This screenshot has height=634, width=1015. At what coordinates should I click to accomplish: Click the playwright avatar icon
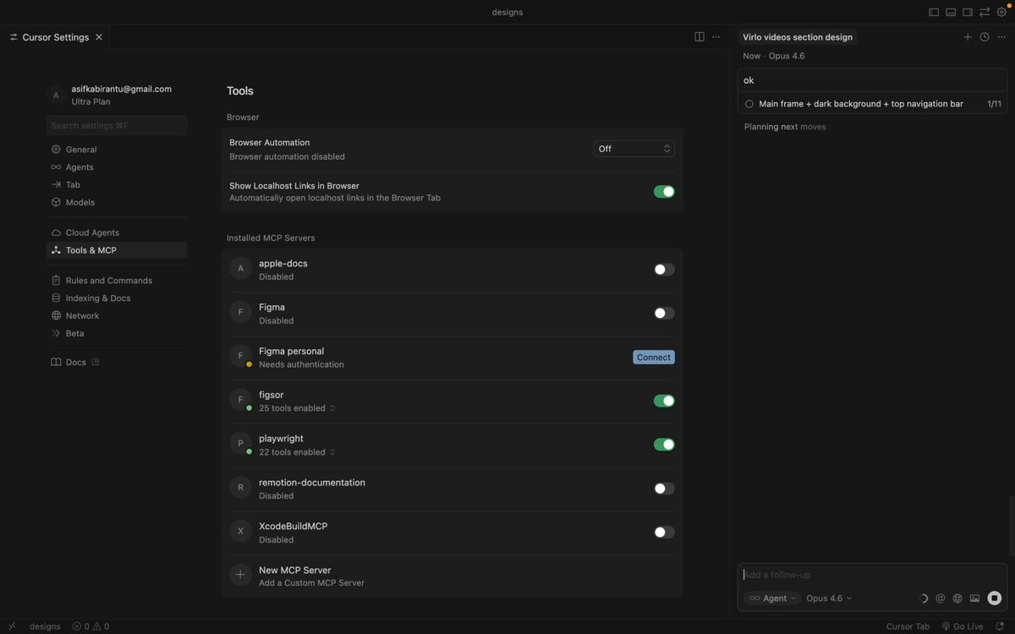pos(240,444)
